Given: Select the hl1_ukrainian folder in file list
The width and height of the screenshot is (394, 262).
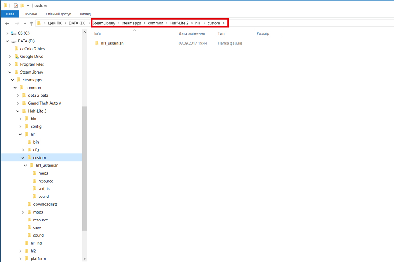Looking at the screenshot, I should [112, 43].
